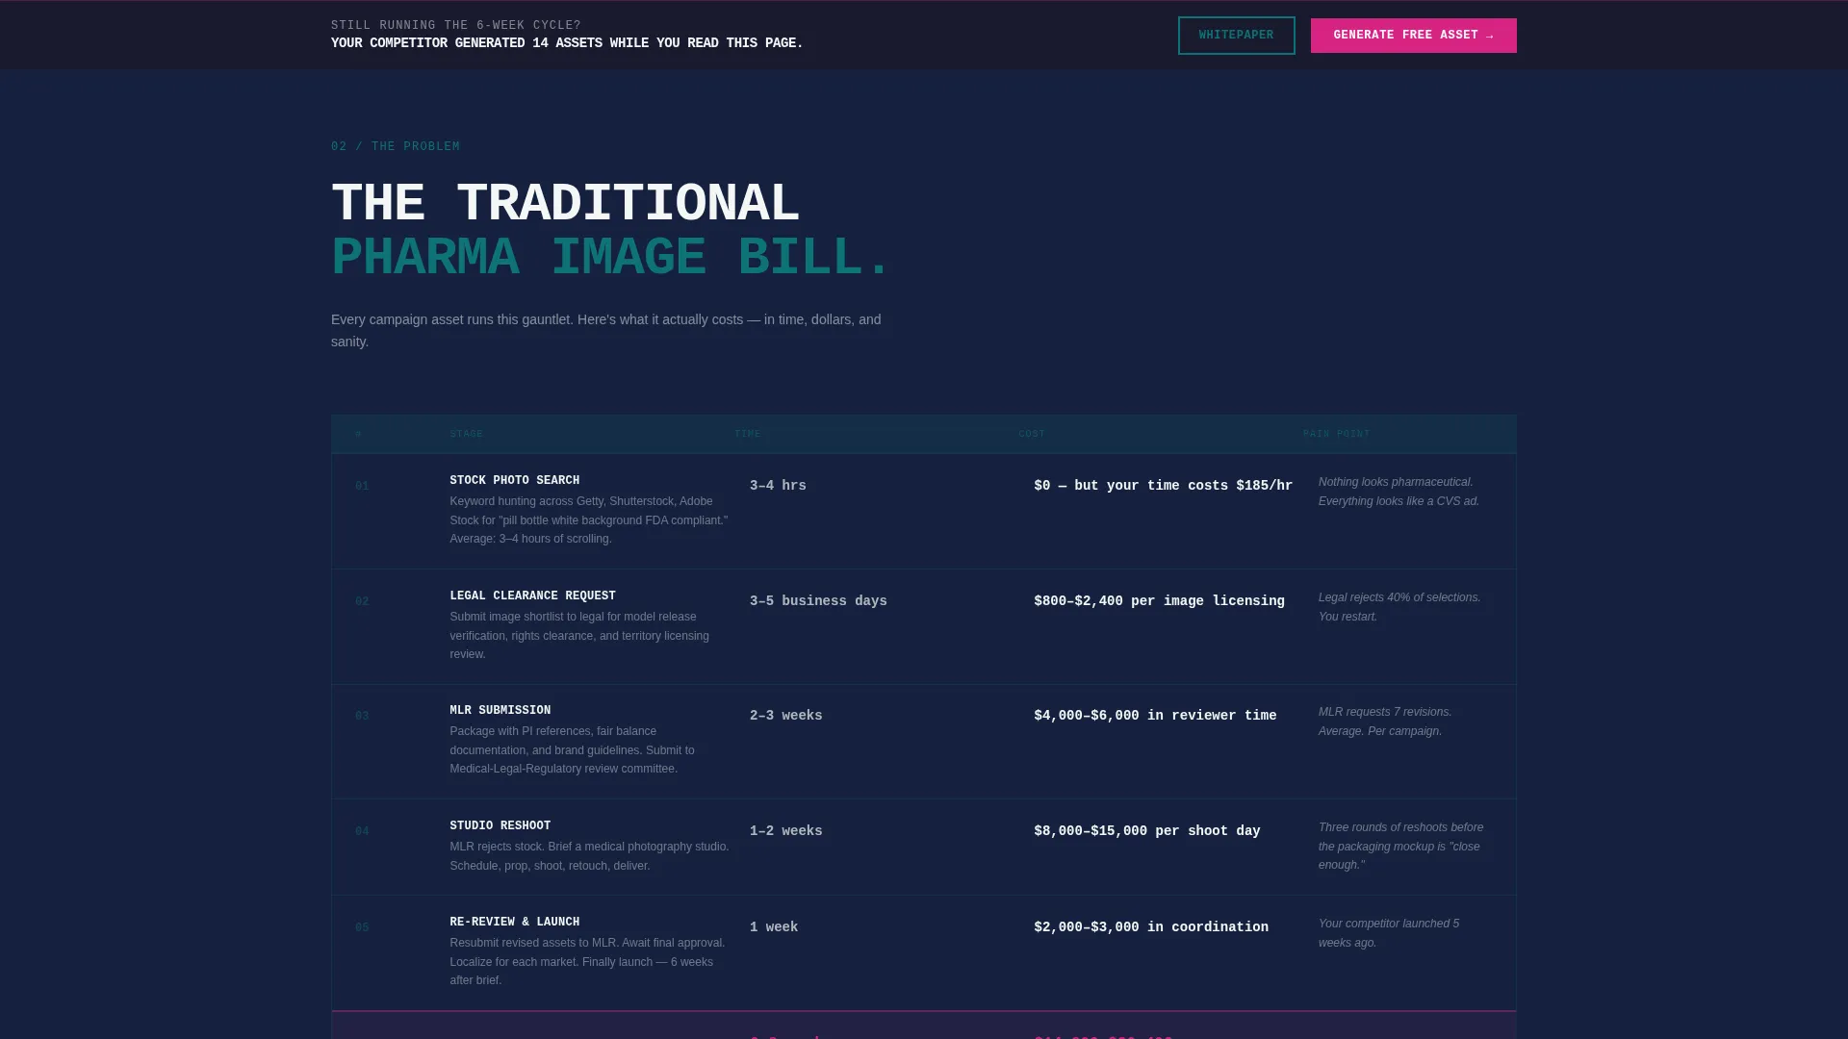Image resolution: width=1848 pixels, height=1039 pixels.
Task: Click 'PHARMA IMAGE BILL.' teal heading
Action: pyautogui.click(x=611, y=258)
